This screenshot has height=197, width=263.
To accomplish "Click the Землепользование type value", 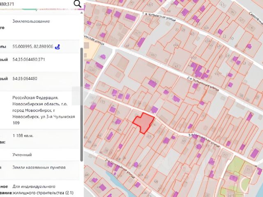I will pos(31,21).
